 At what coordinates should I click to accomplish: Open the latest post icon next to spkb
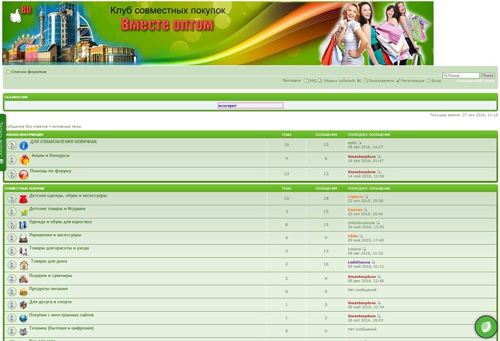pos(360,143)
